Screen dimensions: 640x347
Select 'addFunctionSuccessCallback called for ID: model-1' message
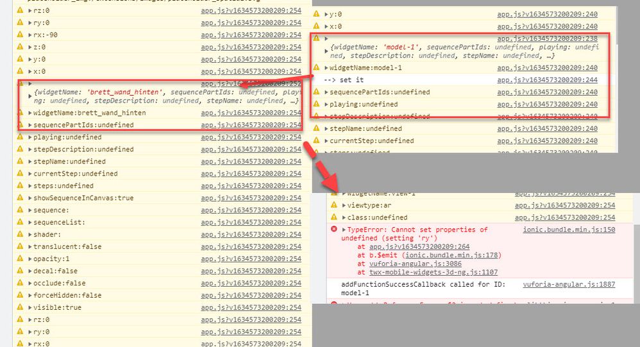423,289
